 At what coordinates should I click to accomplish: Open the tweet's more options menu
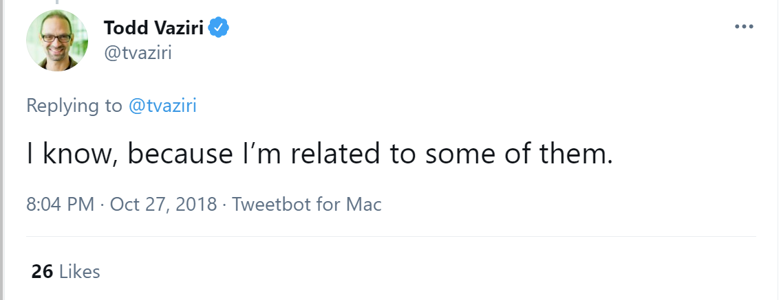pos(745,26)
